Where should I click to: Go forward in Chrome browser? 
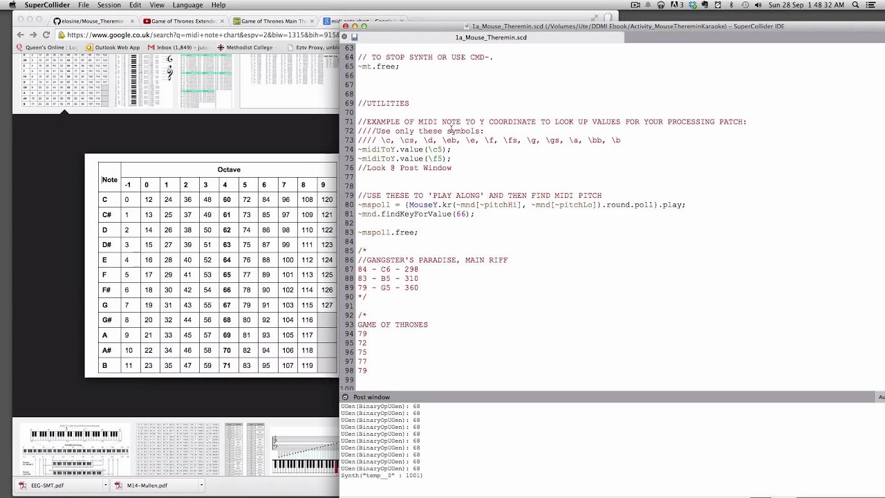point(33,35)
